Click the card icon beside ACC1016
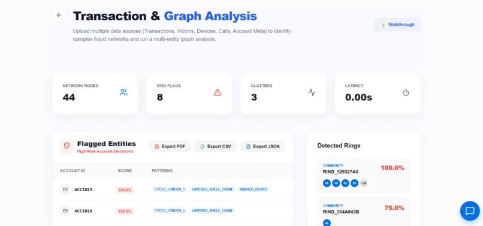The image size is (483, 226). click(x=65, y=211)
